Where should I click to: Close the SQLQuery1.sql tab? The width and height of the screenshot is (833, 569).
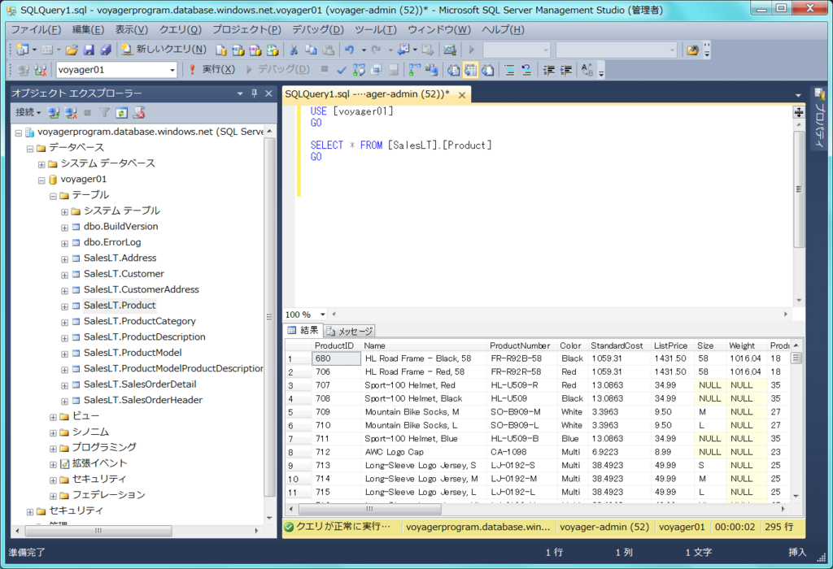coord(462,95)
